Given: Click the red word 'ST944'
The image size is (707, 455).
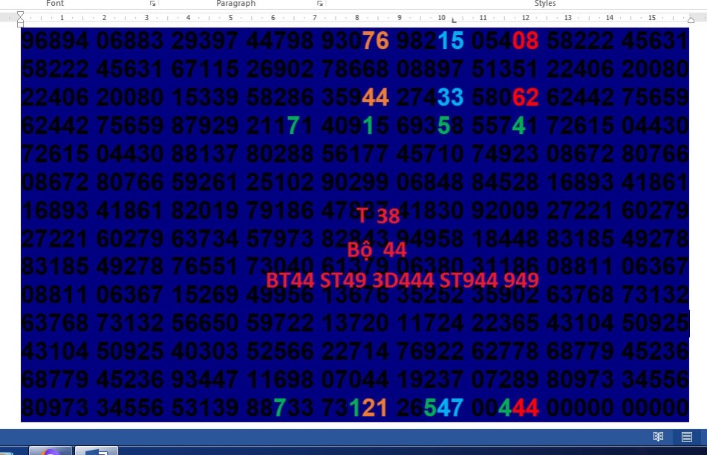Looking at the screenshot, I should [x=469, y=280].
